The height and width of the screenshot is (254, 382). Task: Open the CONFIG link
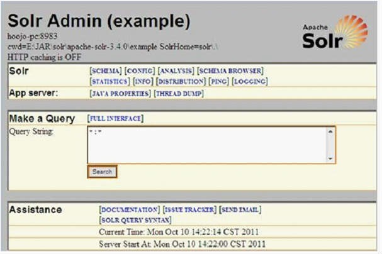pos(140,71)
